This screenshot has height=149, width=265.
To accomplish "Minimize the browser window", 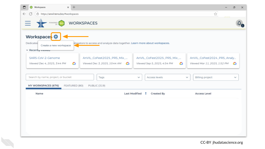I will (x=226, y=7).
